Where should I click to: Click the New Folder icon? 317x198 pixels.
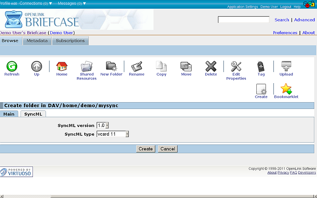(x=111, y=67)
